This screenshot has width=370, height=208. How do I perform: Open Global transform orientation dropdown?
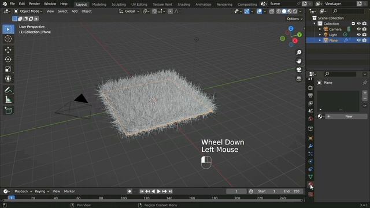pos(129,12)
